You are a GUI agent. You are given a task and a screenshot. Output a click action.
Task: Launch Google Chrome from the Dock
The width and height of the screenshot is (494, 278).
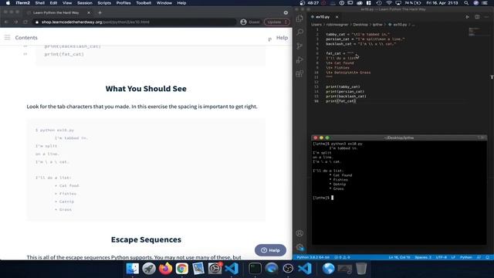[x=182, y=269]
